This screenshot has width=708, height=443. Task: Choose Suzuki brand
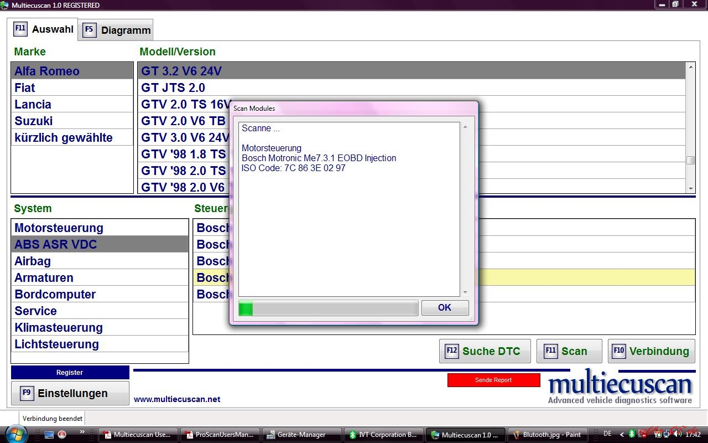tap(72, 121)
